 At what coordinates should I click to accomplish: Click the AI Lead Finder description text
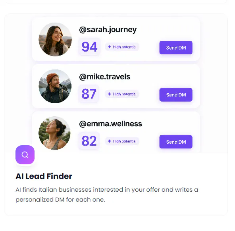pyautogui.click(x=107, y=194)
